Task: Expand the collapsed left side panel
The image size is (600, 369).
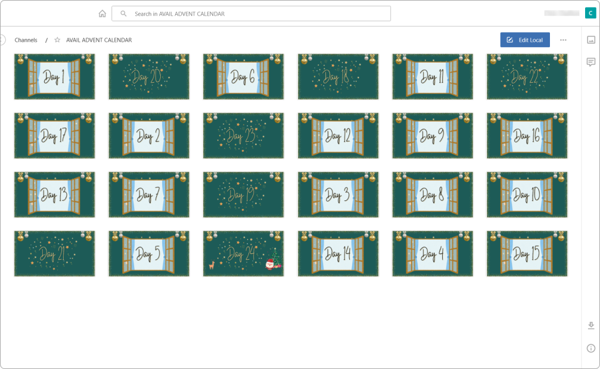Action: [2, 40]
